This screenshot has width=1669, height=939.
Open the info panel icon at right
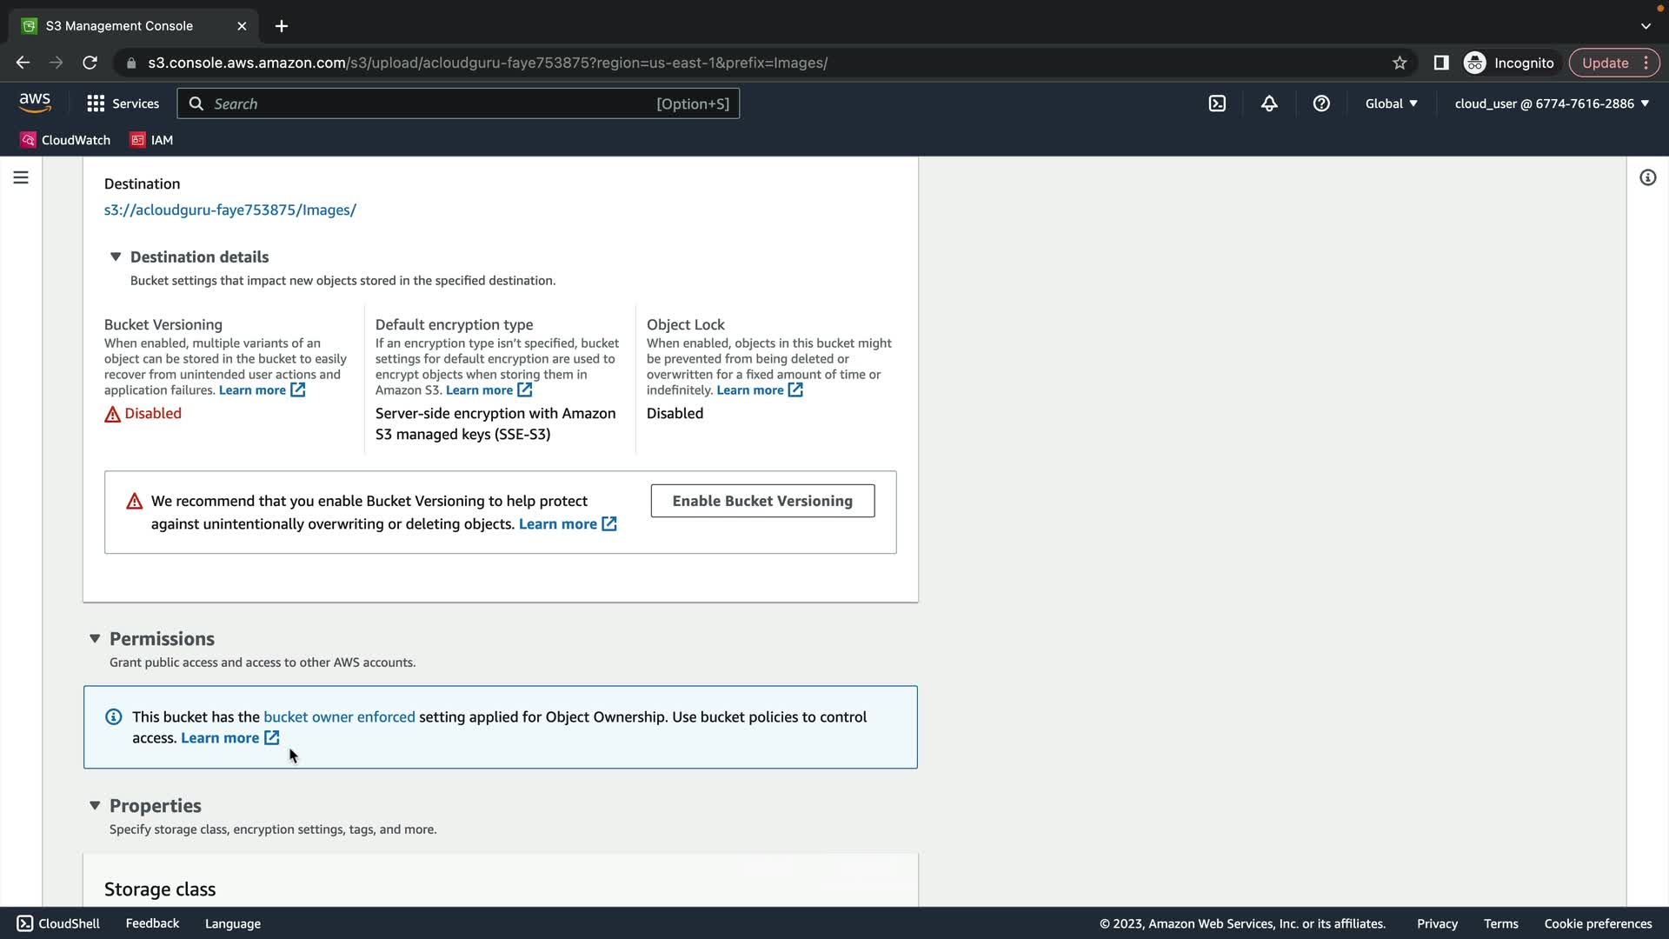pyautogui.click(x=1647, y=177)
